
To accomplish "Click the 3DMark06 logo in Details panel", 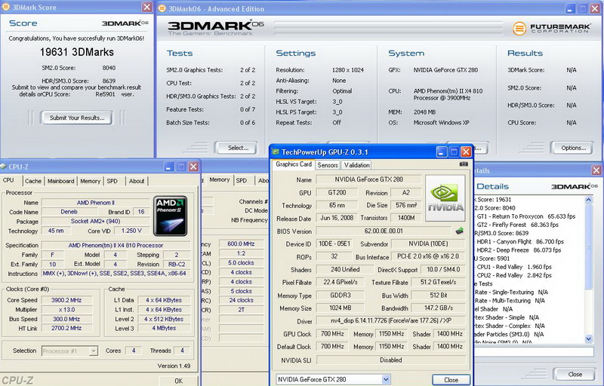I will pyautogui.click(x=573, y=186).
